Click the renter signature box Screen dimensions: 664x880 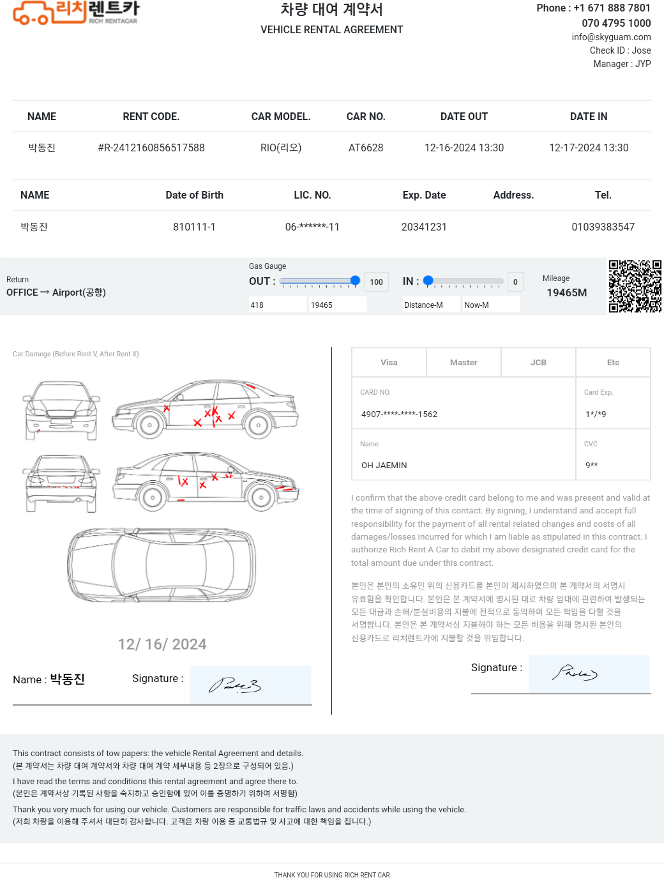250,685
